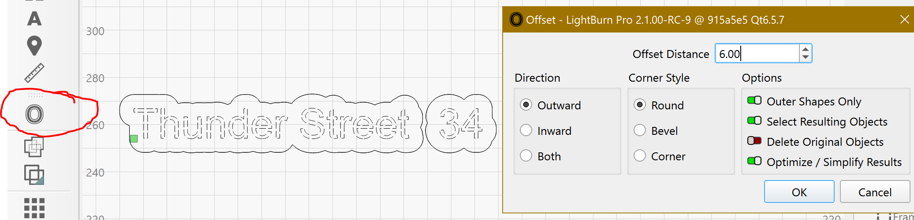This screenshot has height=220, width=914.
Task: Select the Position Marker pin tool
Action: [34, 46]
